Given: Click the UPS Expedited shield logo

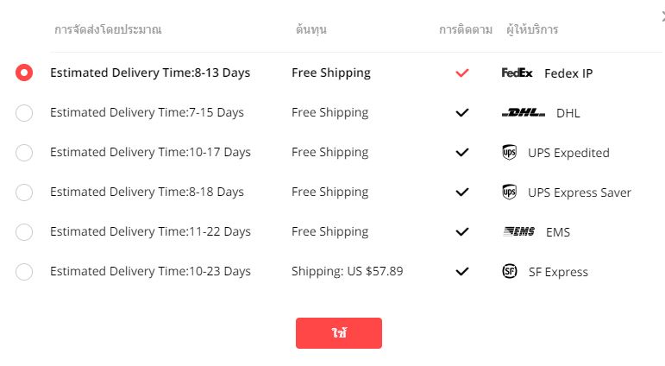Looking at the screenshot, I should pyautogui.click(x=509, y=152).
